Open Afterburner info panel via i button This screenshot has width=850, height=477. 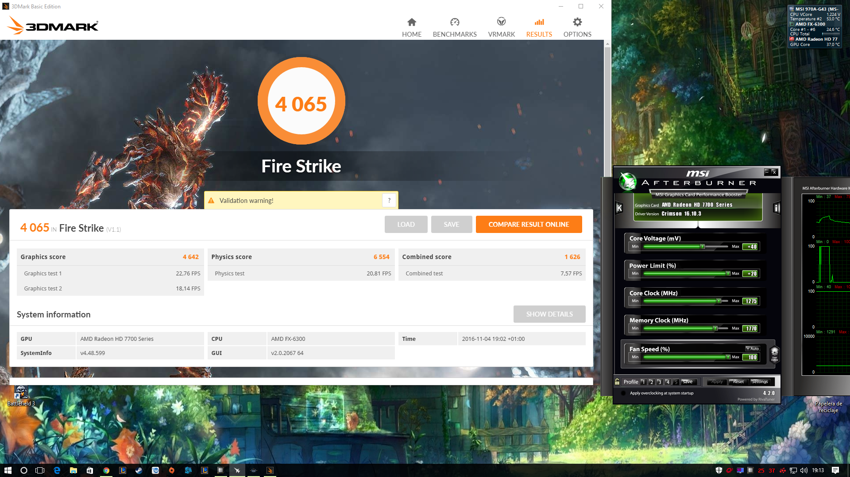click(x=777, y=208)
